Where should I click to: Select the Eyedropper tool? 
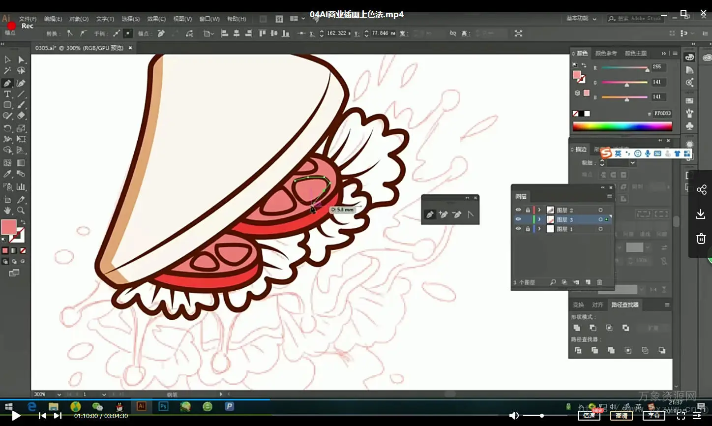click(7, 174)
